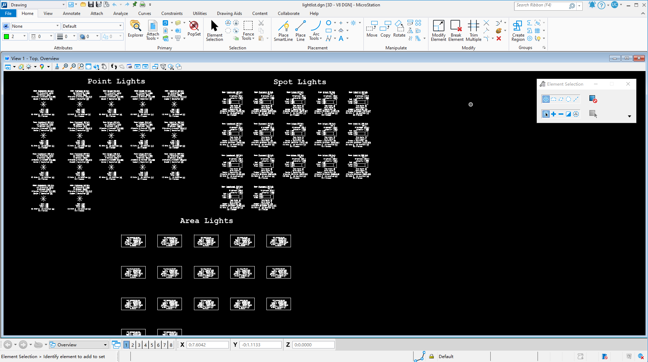Expand the Element Selection extended settings arrow

(629, 117)
